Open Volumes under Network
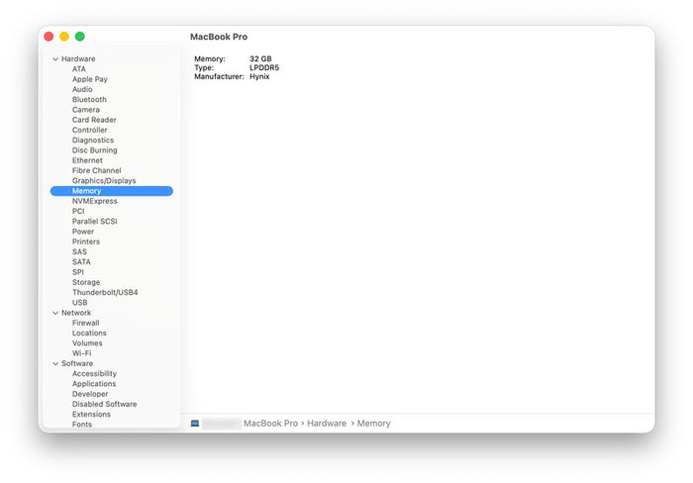 pos(87,343)
